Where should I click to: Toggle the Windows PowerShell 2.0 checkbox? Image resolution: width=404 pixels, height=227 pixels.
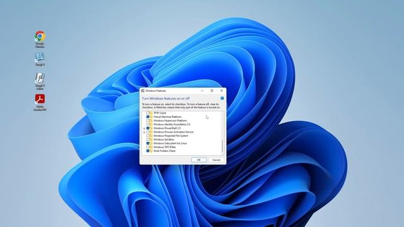(148, 128)
